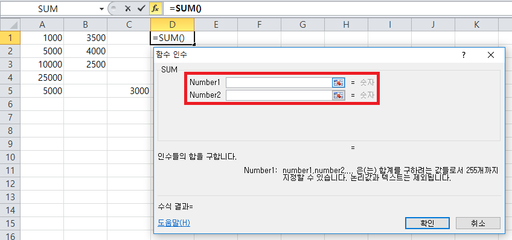Select column A header
The width and height of the screenshot is (512, 240).
(x=42, y=25)
